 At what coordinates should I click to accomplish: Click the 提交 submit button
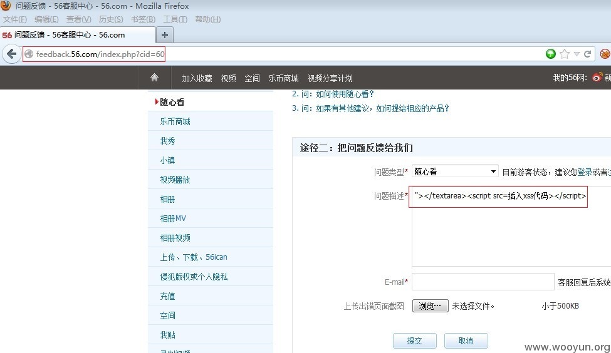415,340
